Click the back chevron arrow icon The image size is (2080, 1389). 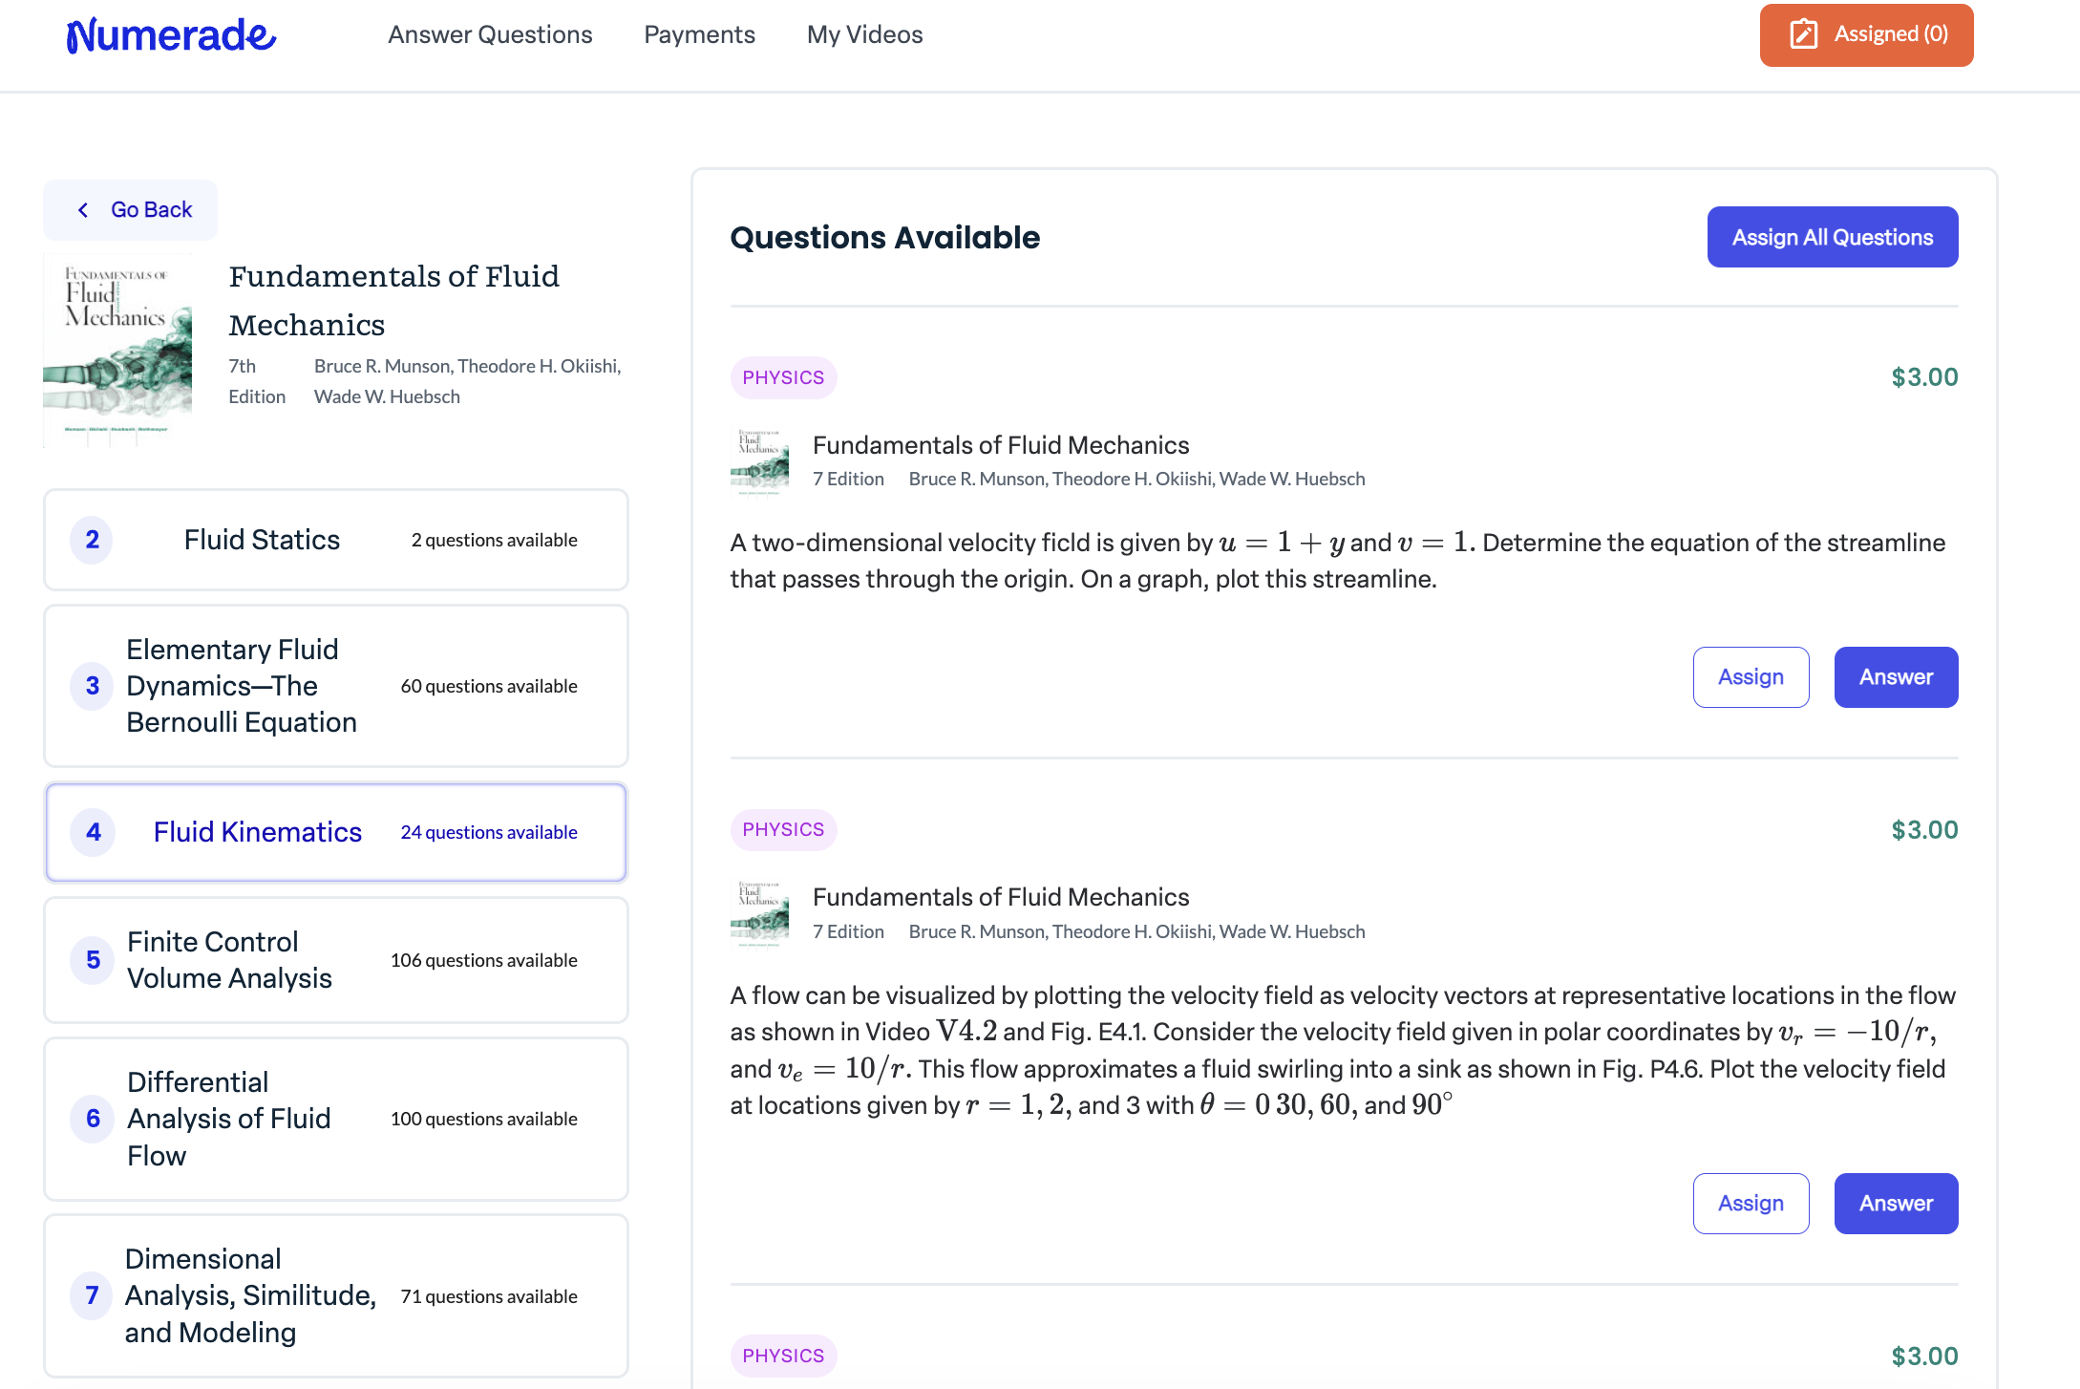tap(83, 210)
